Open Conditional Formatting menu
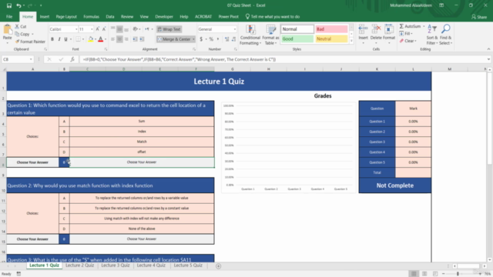This screenshot has height=277, width=493. click(250, 35)
